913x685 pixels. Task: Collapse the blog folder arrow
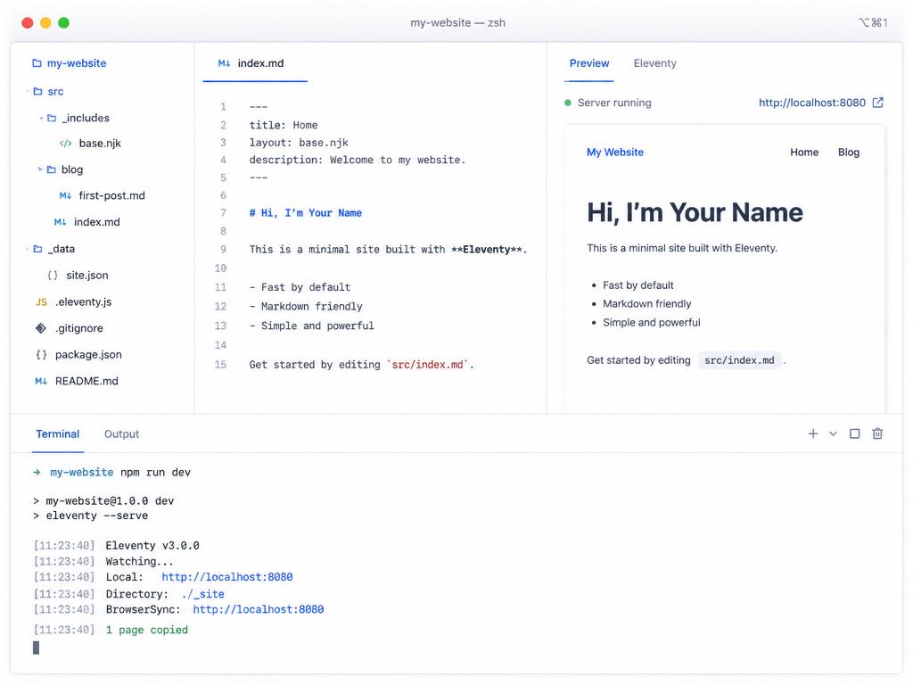(40, 169)
